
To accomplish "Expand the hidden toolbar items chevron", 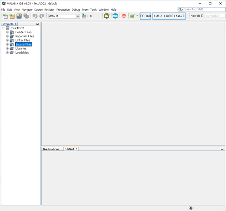I will [91, 16].
